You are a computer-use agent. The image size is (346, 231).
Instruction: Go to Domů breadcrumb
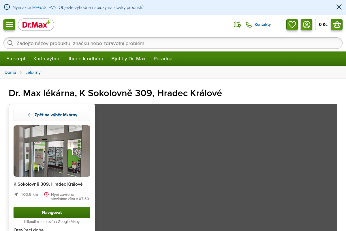pos(10,72)
